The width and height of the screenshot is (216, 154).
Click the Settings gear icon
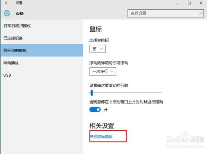7,13
